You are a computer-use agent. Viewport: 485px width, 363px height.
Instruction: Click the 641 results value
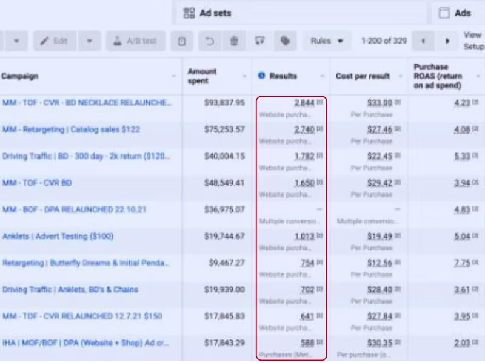(307, 316)
